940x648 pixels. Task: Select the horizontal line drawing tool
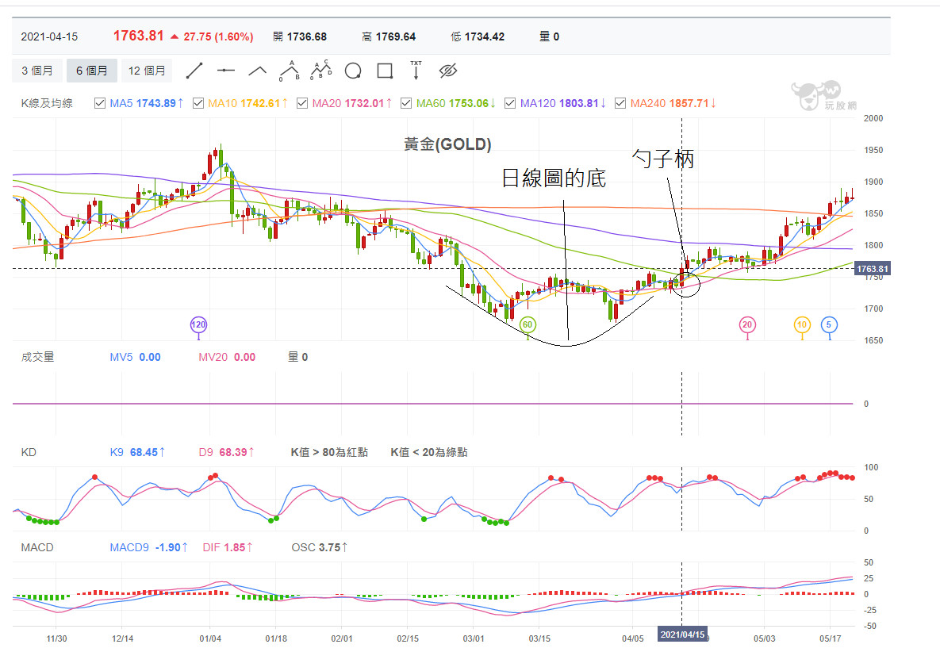coord(226,71)
